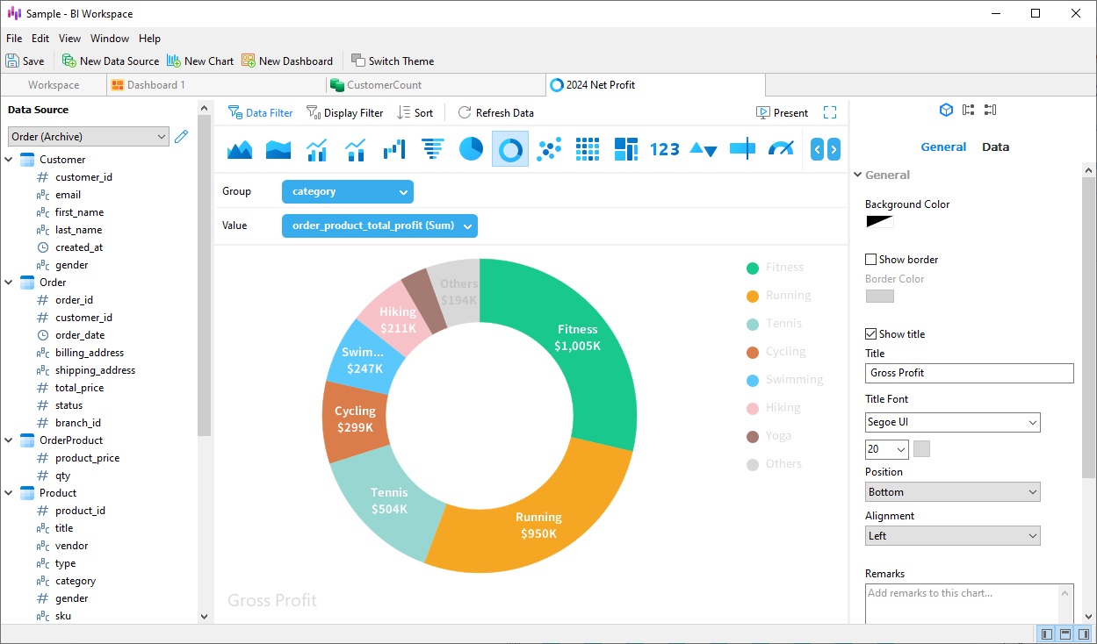Show previous chart types with left arrow
The image size is (1097, 644).
817,149
